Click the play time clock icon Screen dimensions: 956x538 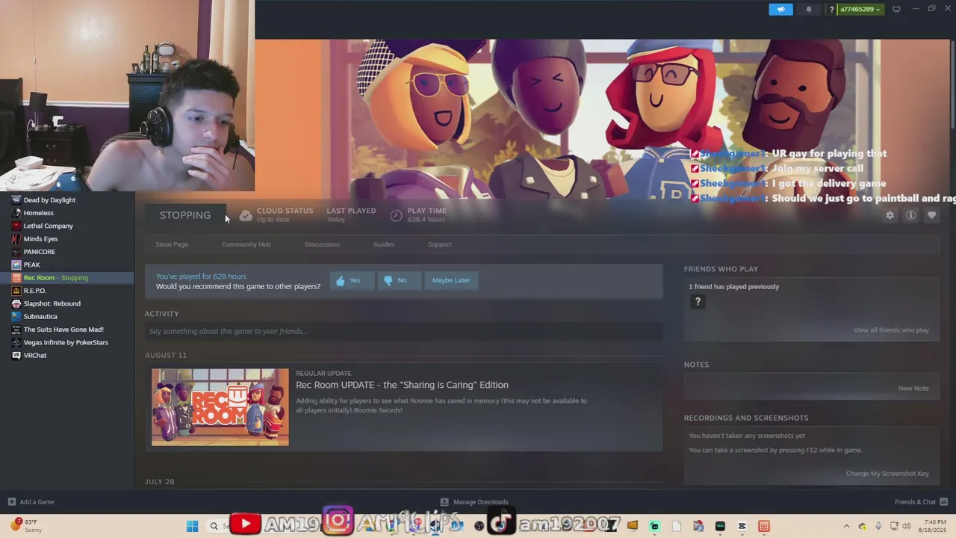pos(396,215)
